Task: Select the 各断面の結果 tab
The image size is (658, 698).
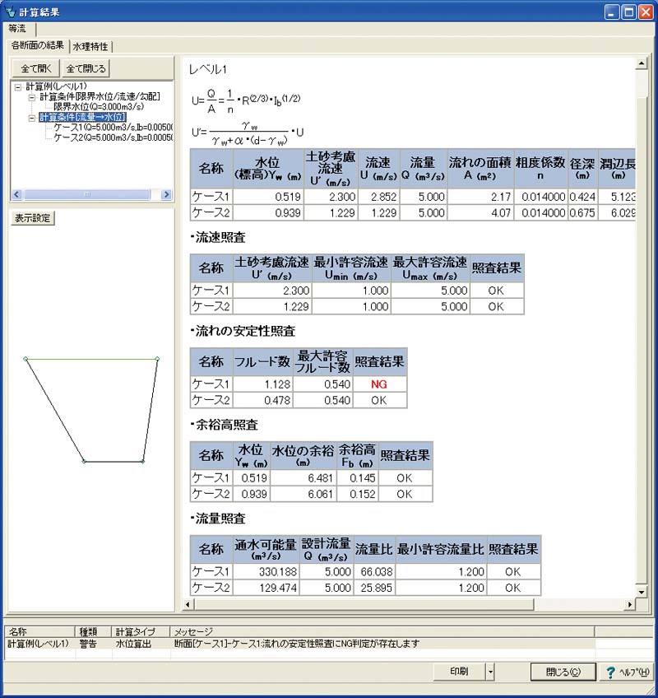Action: (38, 45)
